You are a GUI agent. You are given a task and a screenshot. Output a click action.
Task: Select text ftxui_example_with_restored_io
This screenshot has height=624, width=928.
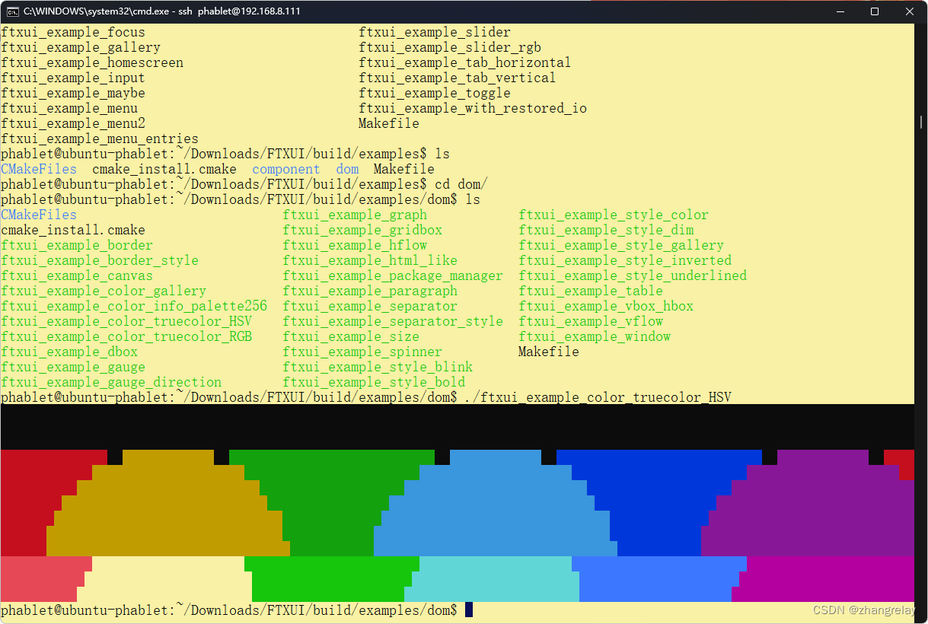pos(473,108)
